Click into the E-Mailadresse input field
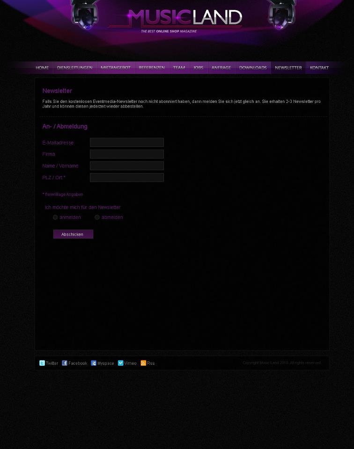This screenshot has height=449, width=354. pos(126,142)
